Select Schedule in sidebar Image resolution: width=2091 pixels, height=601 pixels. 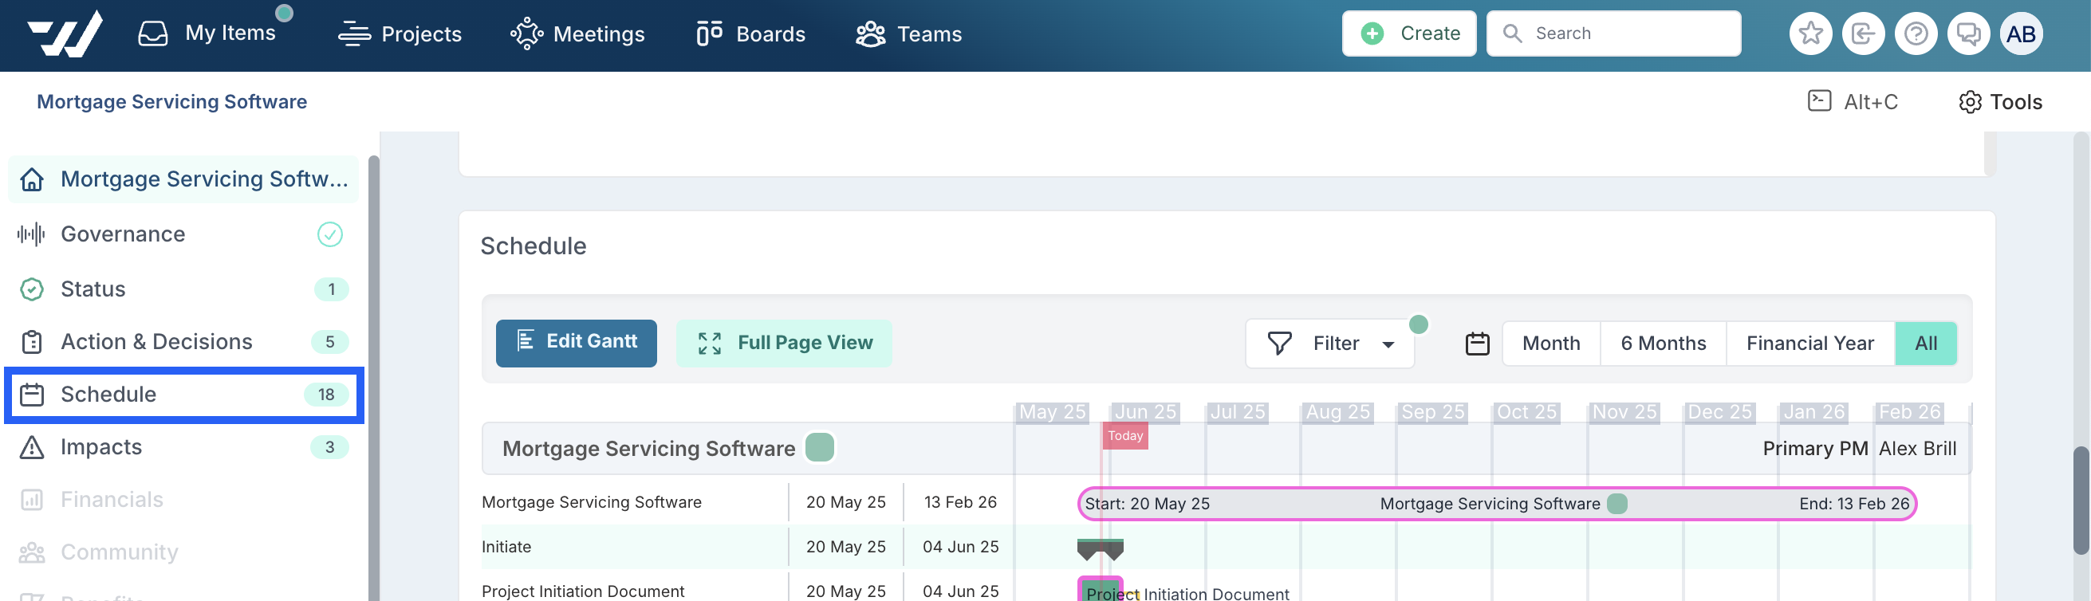point(184,395)
